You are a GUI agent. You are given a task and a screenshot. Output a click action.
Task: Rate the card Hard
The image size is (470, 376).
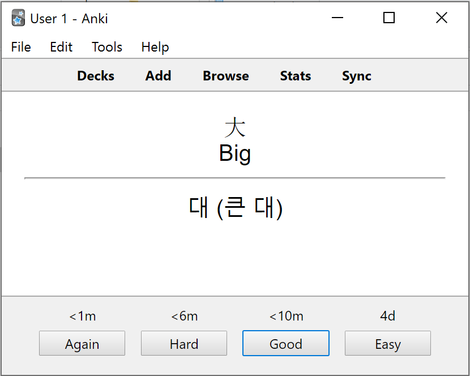click(184, 343)
